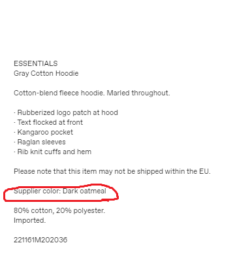The image size is (252, 277).
Task: Click the word shipped in the notice
Action: coord(150,172)
